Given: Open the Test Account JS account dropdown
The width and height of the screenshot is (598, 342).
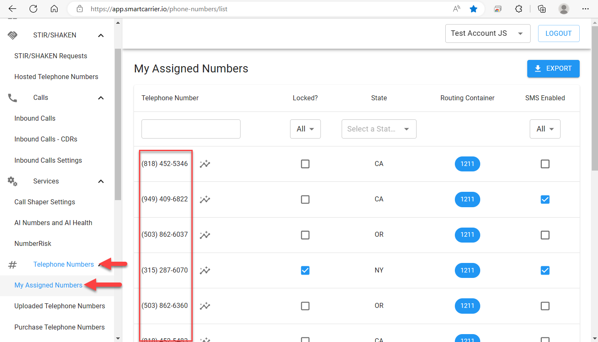Looking at the screenshot, I should 488,33.
